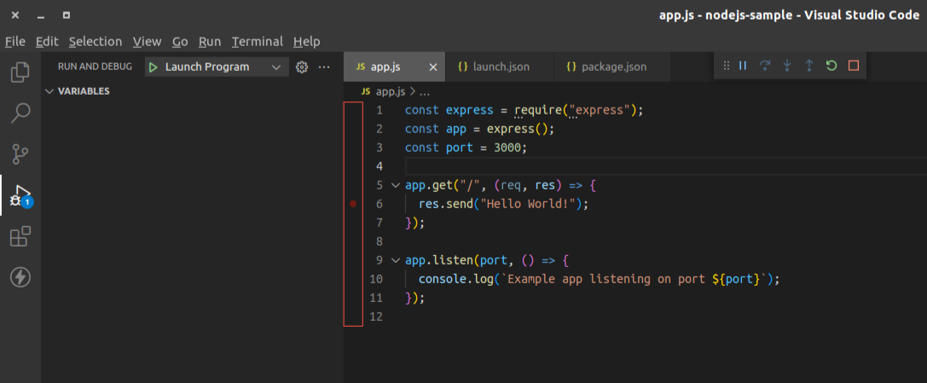Screen dimensions: 927x383
Task: Maximize the Visual Studio Code window
Action: [x=67, y=15]
